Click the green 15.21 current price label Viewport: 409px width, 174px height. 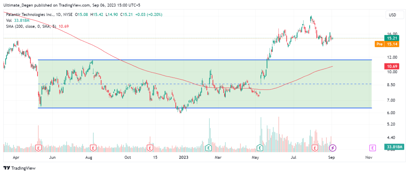[392, 38]
